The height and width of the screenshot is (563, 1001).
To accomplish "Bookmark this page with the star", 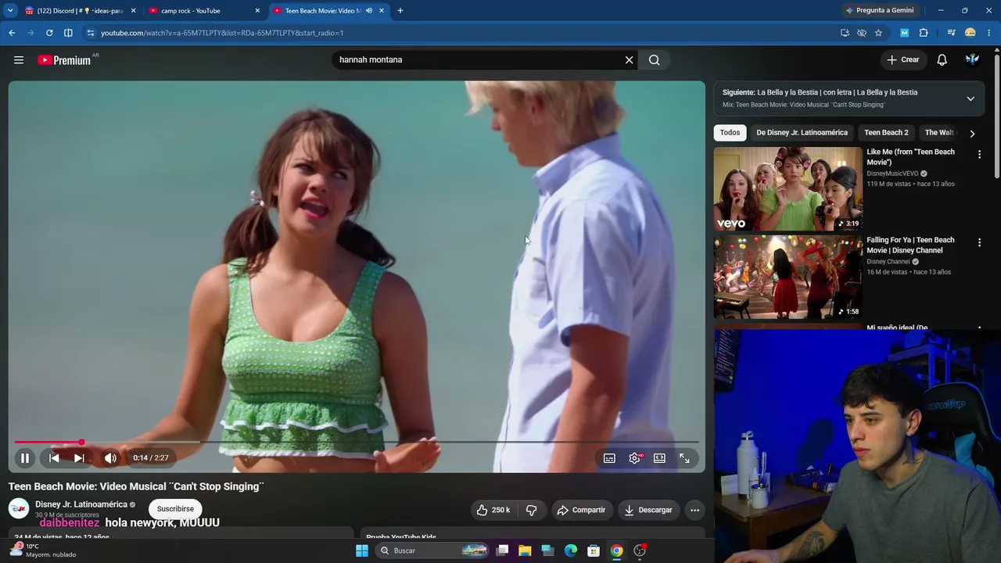I will (x=878, y=33).
